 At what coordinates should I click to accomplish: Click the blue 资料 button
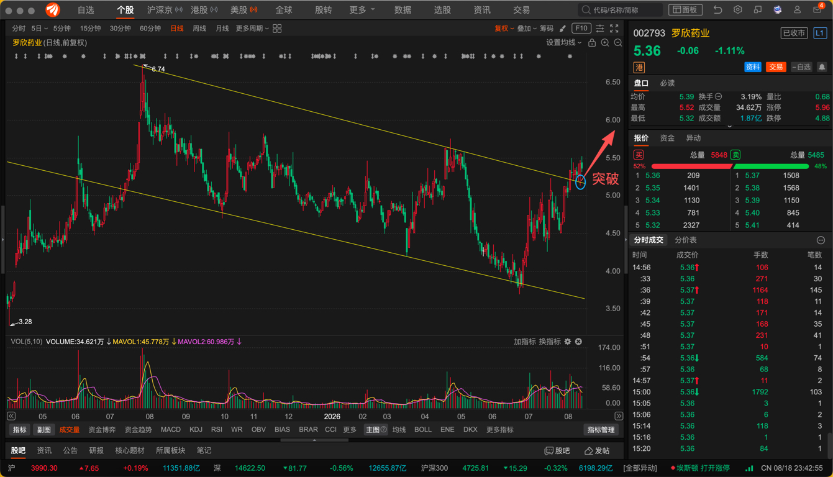(753, 67)
